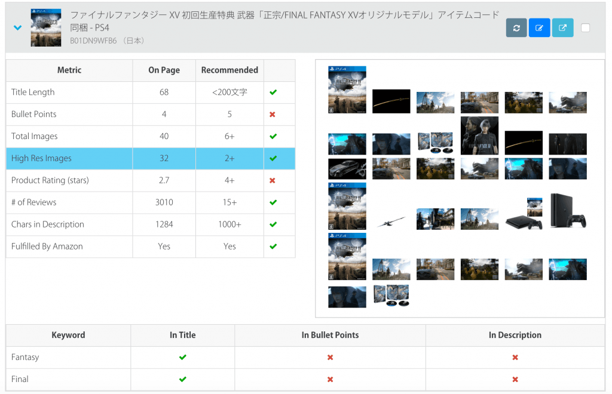Image resolution: width=612 pixels, height=394 pixels.
Task: Click the In Description column header
Action: [x=515, y=335]
